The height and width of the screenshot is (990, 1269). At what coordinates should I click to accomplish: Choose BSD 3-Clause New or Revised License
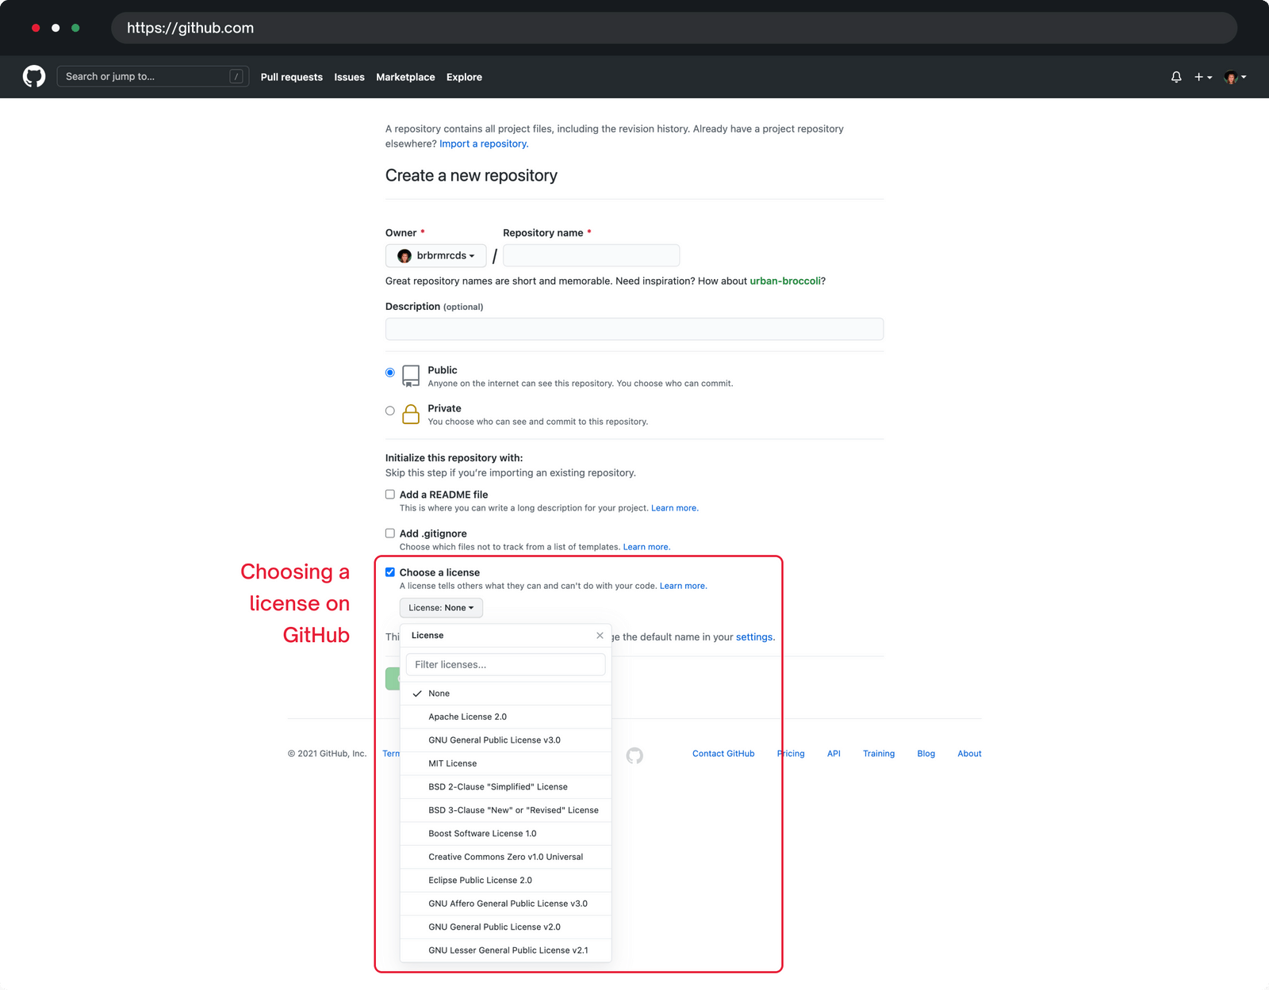click(x=506, y=810)
